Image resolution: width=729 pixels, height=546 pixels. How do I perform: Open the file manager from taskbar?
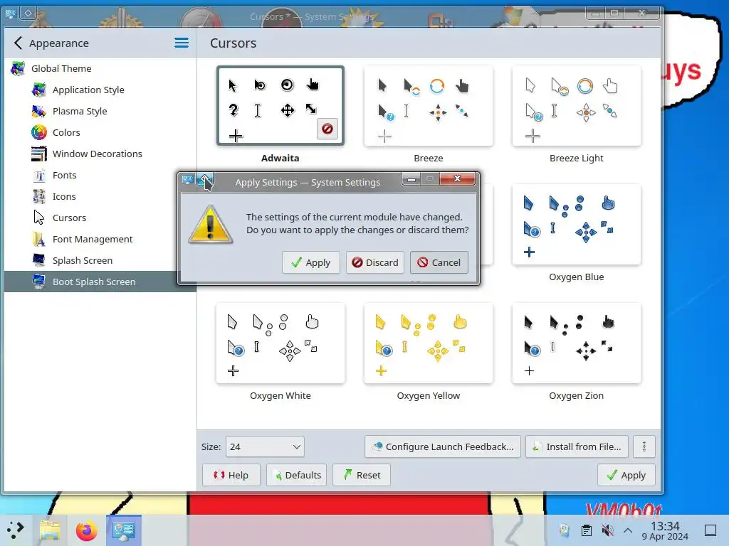click(50, 530)
